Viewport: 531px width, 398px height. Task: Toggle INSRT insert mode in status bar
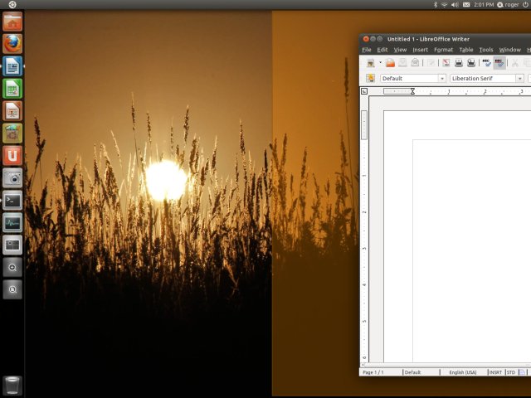pos(495,372)
